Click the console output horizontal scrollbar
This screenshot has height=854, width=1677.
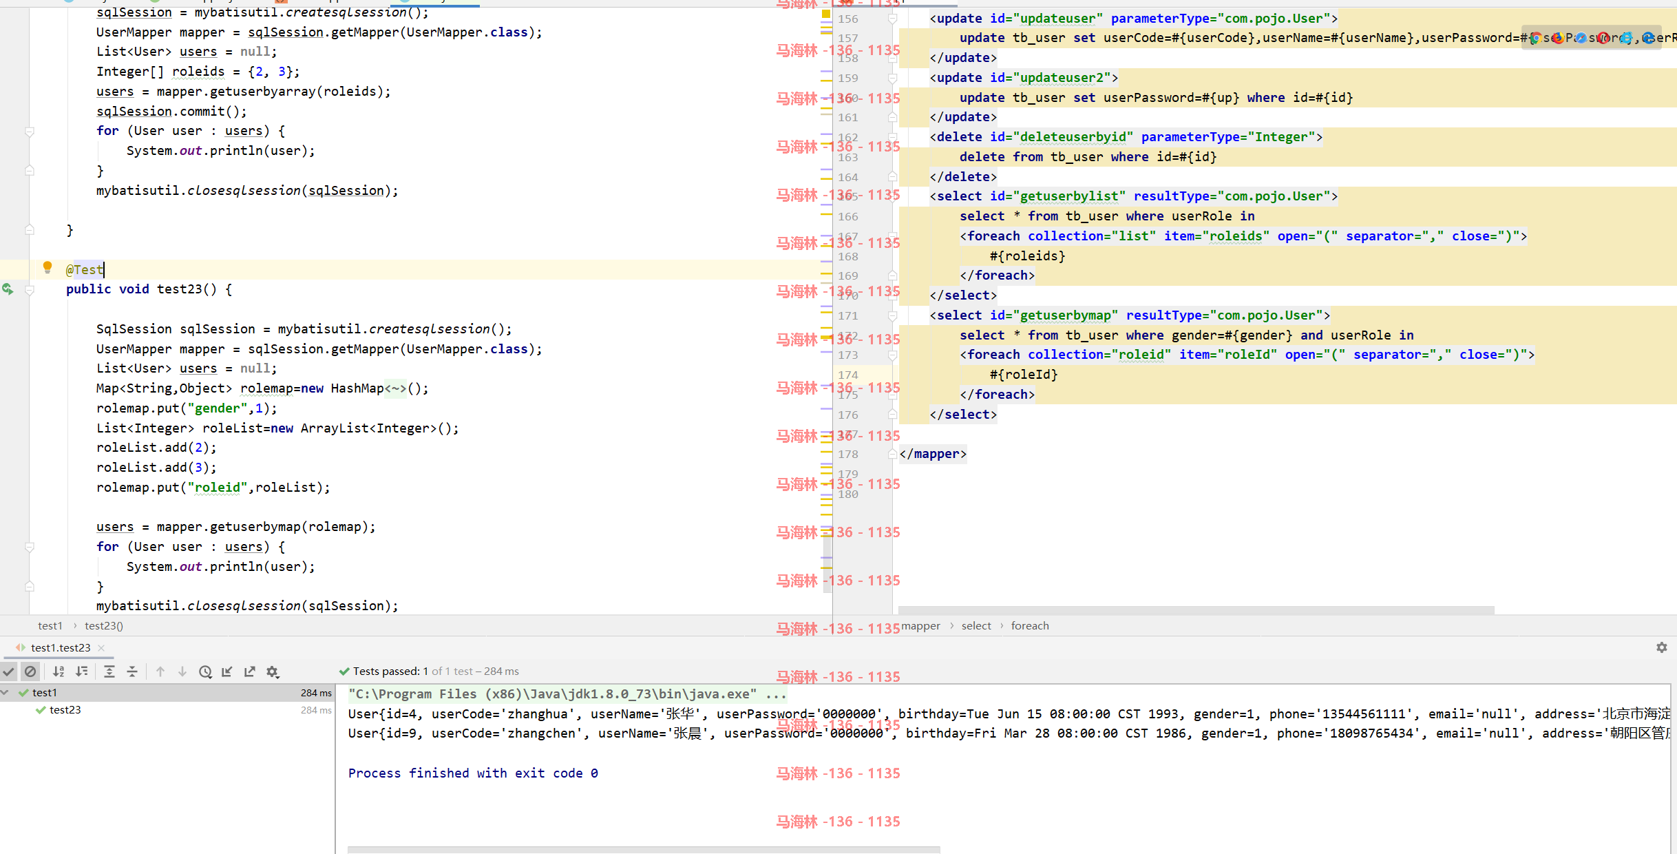[644, 850]
